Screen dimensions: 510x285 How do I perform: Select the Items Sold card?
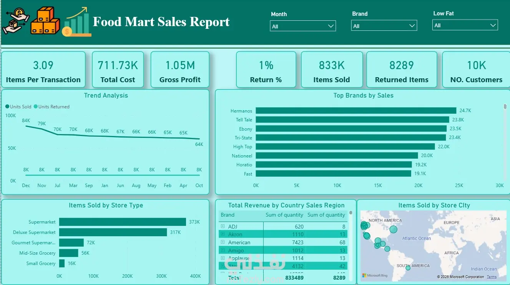point(332,70)
